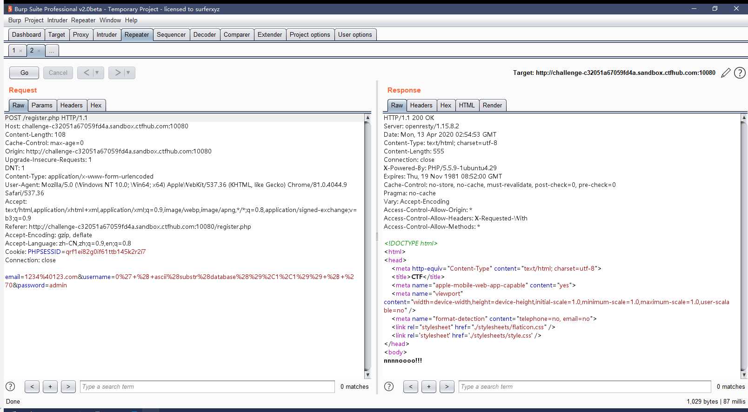Go to next match in request search
Screen dimensions: 748x412
pos(68,386)
